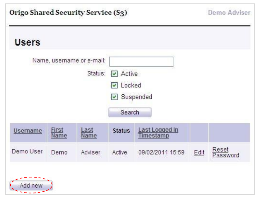Click the Users page heading
The image size is (267, 199).
[27, 42]
